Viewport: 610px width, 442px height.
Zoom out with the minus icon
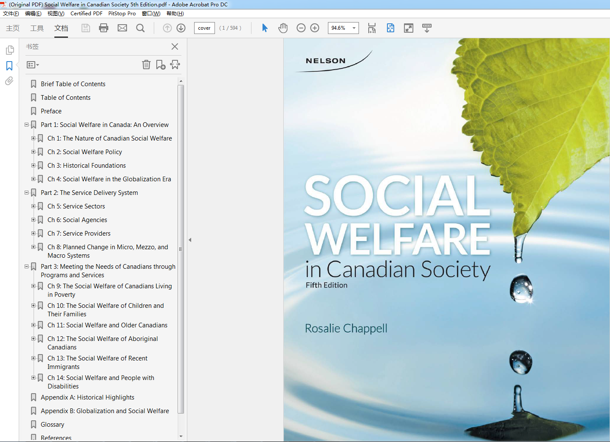[x=301, y=28]
